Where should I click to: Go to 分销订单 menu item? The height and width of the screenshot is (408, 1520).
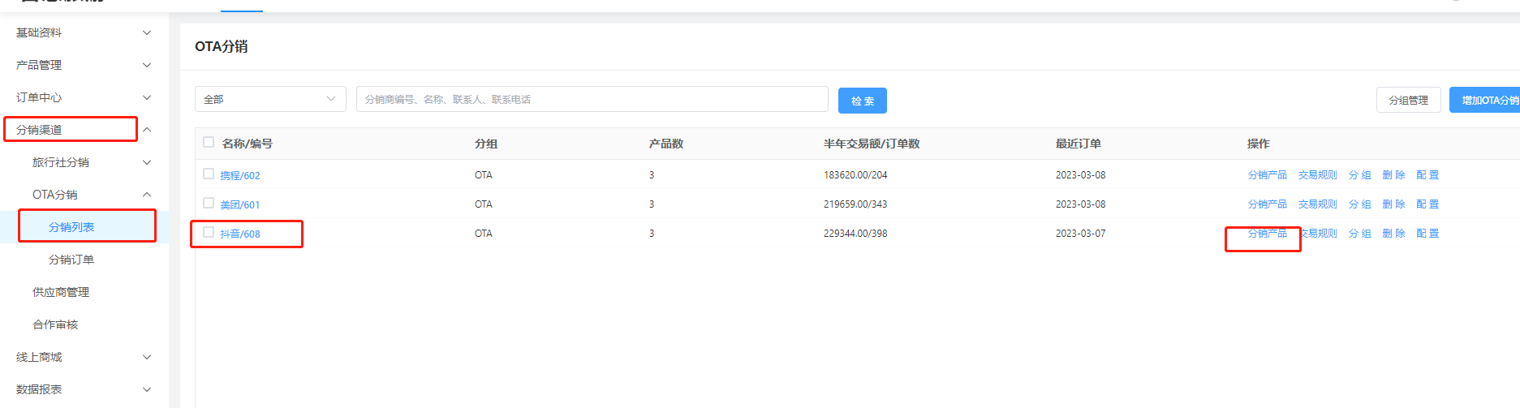[71, 260]
